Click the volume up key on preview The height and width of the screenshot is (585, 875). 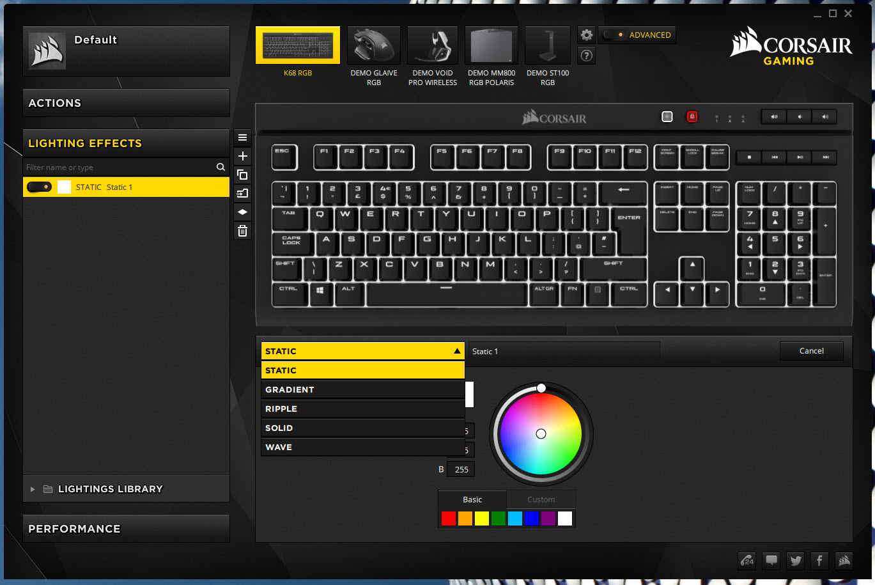point(825,116)
